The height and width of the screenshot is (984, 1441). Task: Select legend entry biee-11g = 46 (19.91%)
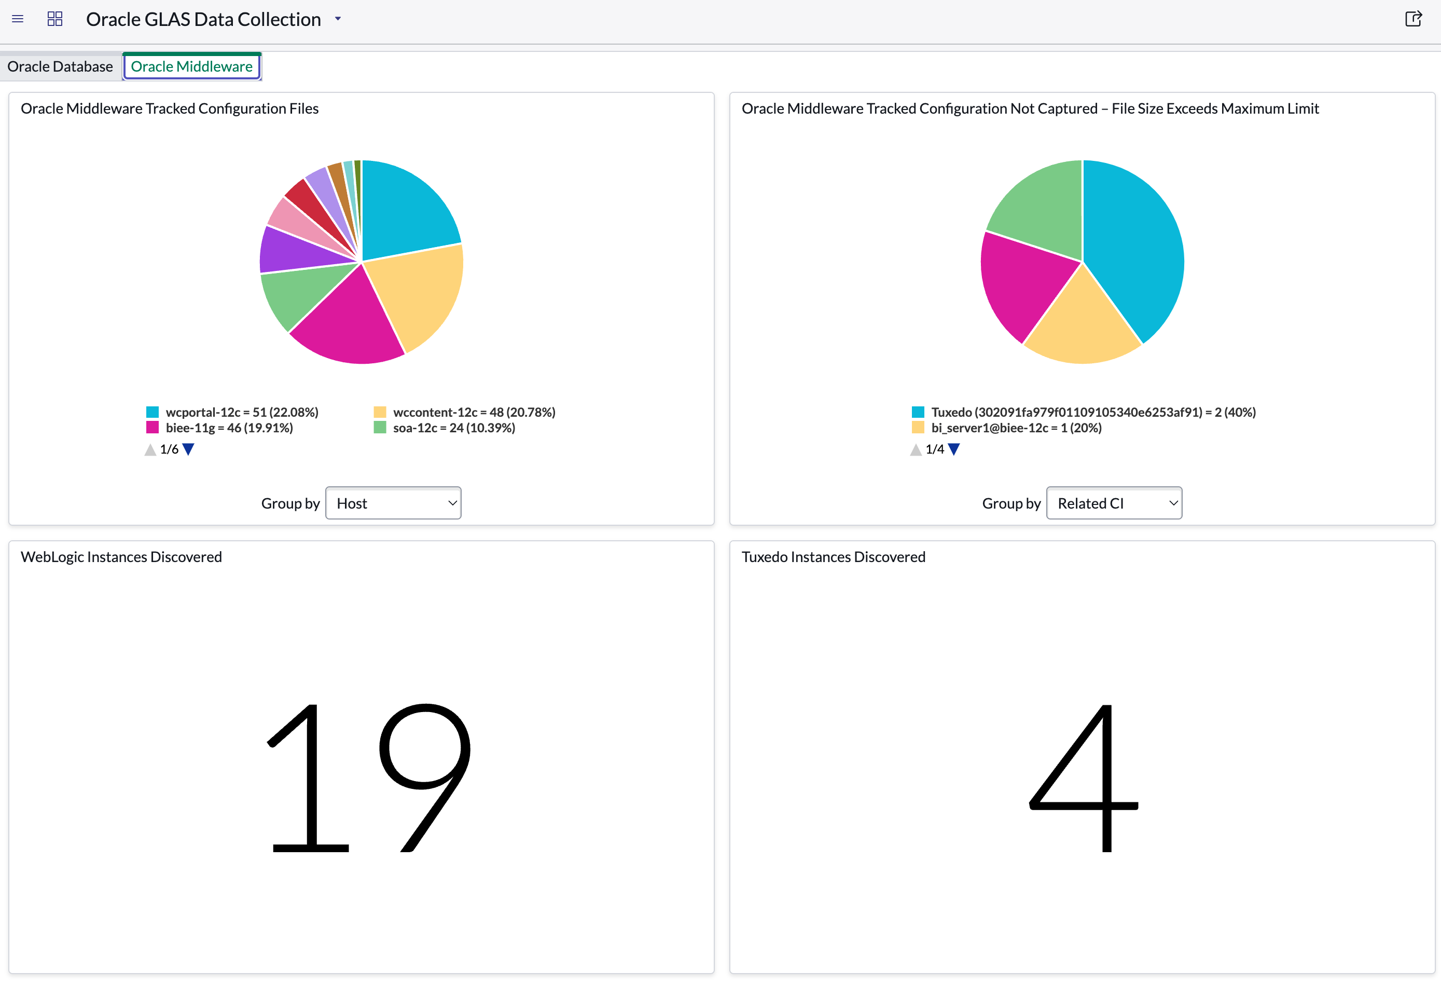229,428
